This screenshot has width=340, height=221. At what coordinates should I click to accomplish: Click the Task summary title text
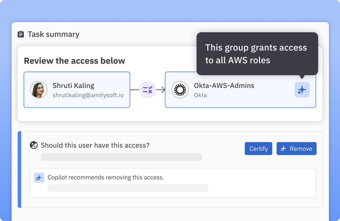click(x=53, y=34)
